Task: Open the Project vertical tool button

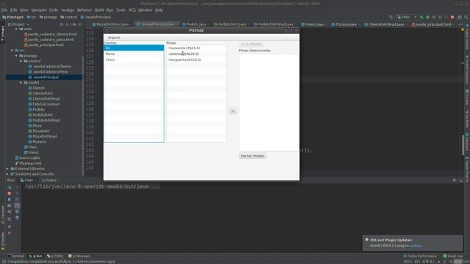Action: (x=3, y=33)
